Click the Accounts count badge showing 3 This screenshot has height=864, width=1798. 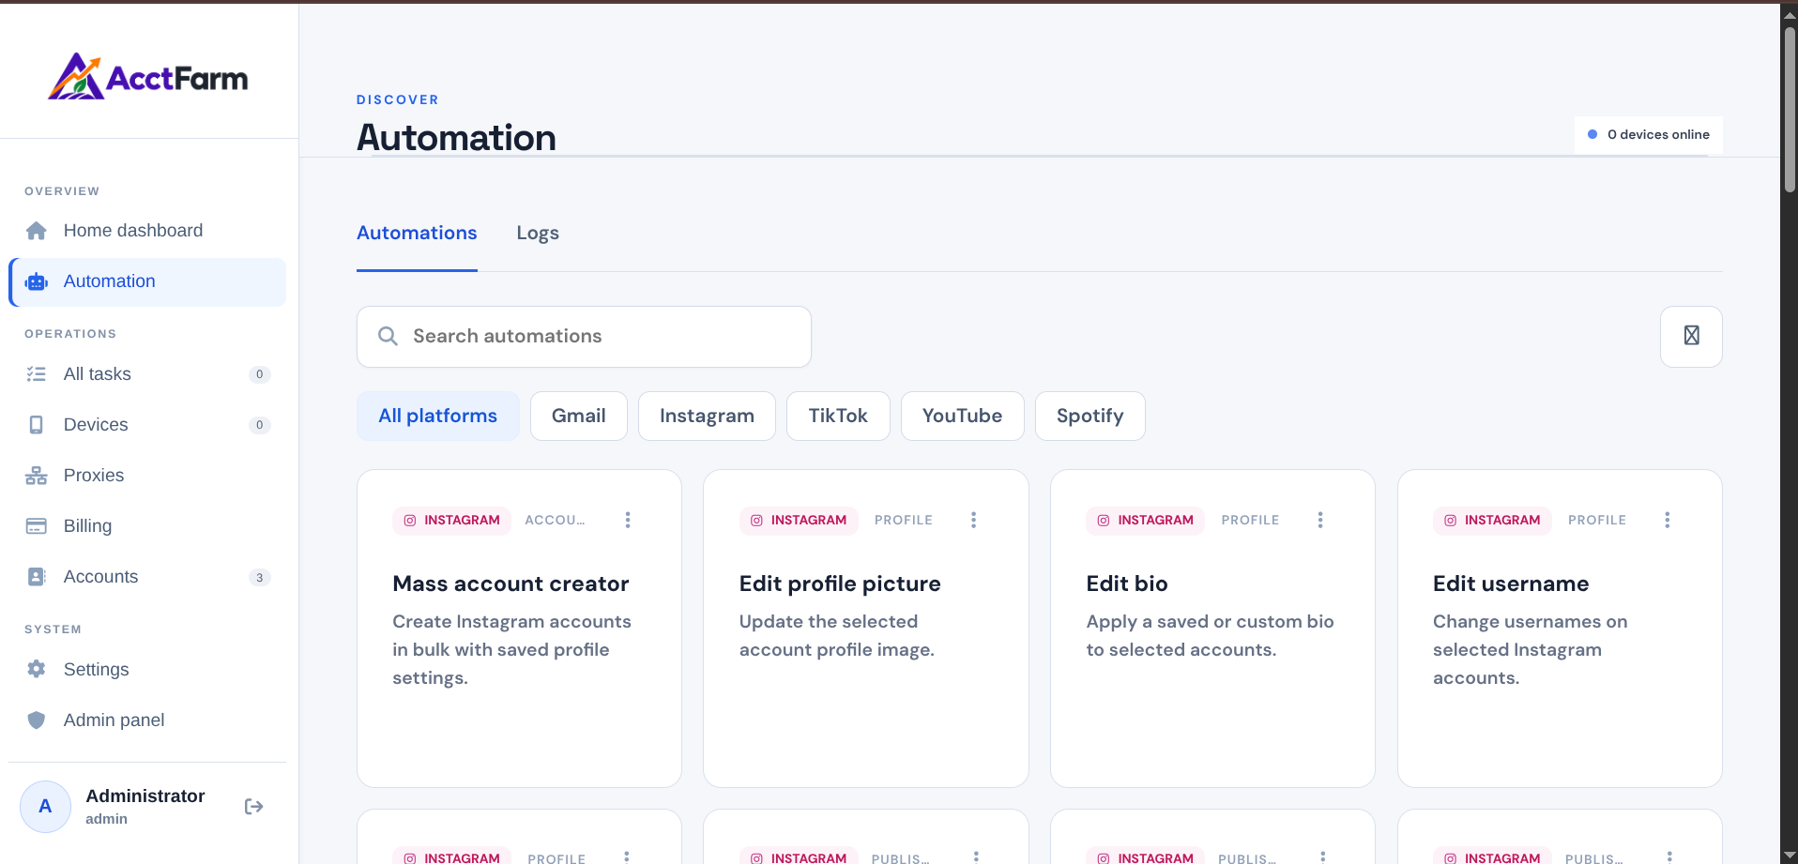point(260,577)
